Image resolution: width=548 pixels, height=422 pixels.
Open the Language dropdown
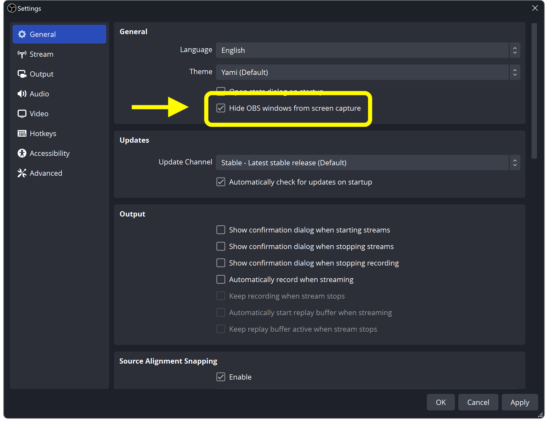point(368,50)
